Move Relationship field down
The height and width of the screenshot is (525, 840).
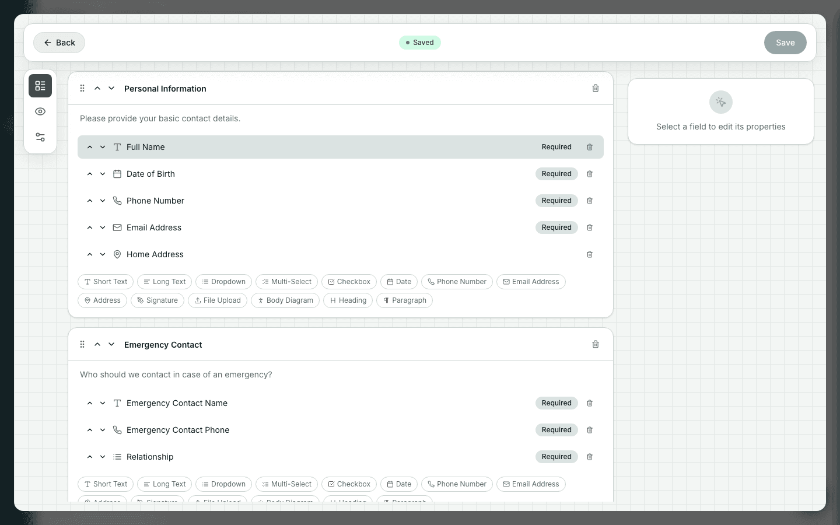pos(103,457)
